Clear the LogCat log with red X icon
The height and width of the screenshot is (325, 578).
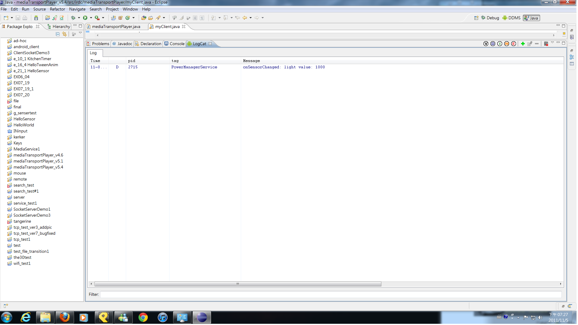(546, 44)
